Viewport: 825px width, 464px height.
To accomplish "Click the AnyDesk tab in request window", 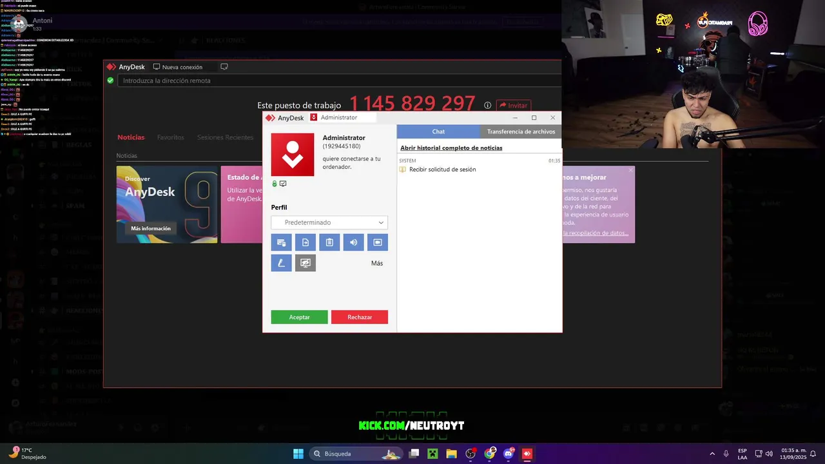I will [284, 118].
